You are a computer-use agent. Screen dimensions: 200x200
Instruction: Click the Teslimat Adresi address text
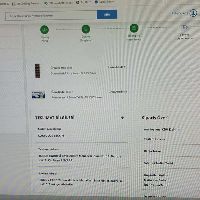pyautogui.click(x=80, y=158)
